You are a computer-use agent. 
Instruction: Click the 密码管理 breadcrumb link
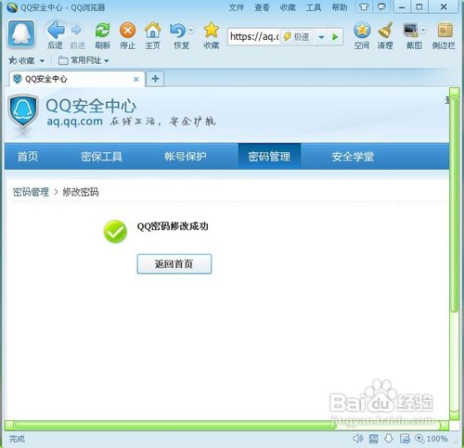[31, 192]
